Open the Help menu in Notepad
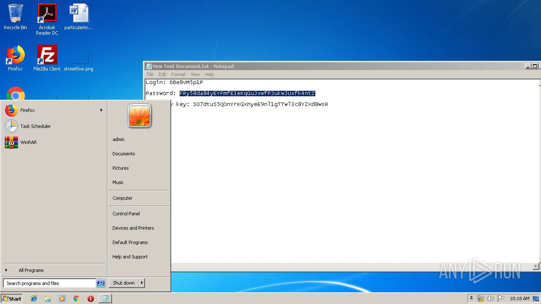541x304 pixels. [x=210, y=74]
